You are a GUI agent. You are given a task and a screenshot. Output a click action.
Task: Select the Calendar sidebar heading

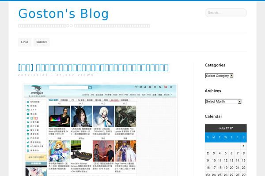coord(213,116)
